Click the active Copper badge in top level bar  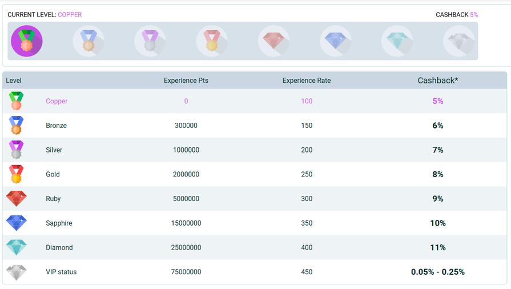click(27, 41)
